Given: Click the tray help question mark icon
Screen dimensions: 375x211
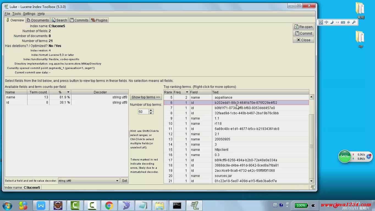Looking at the screenshot, I should coord(281,205).
